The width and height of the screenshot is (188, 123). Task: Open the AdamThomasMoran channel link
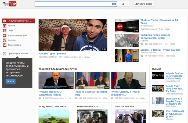(48, 57)
